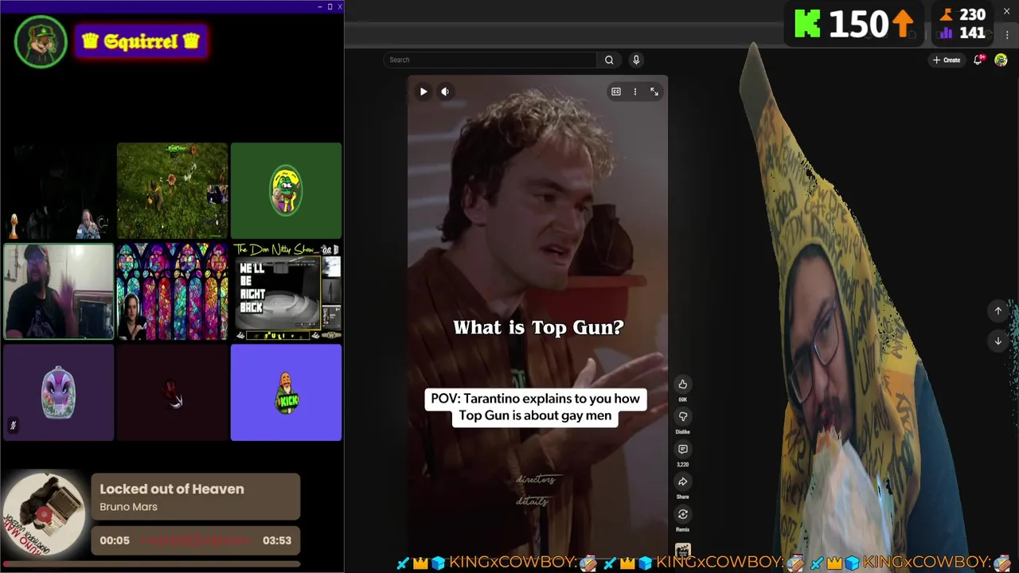The height and width of the screenshot is (573, 1019).
Task: Click the green Kick logo overlay
Action: pyautogui.click(x=806, y=24)
